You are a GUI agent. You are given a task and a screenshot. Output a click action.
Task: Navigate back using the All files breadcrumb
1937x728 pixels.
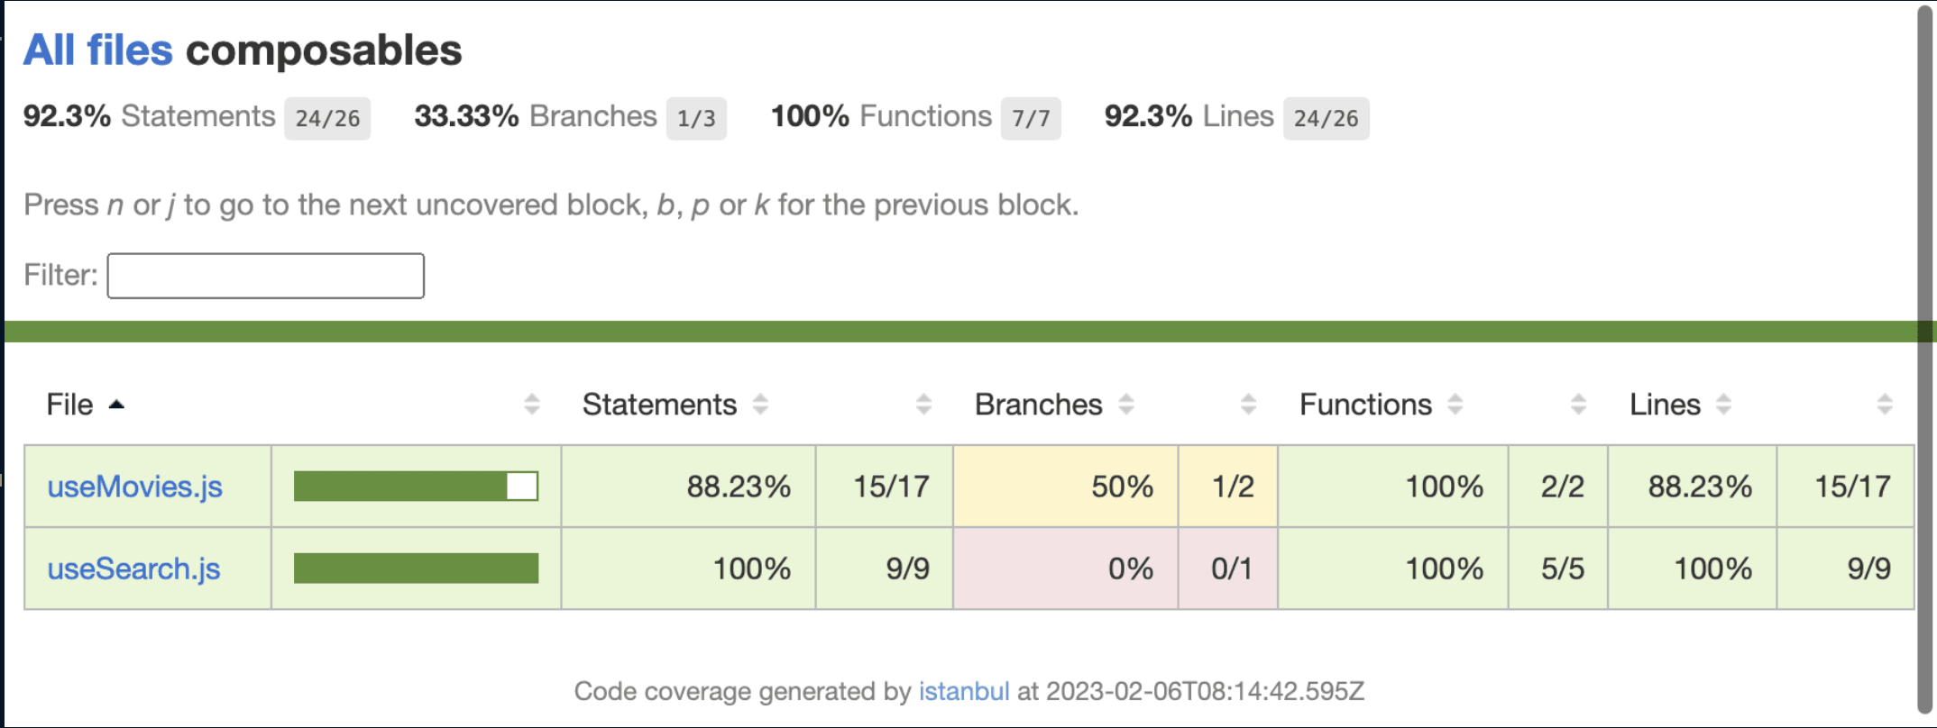coord(97,50)
